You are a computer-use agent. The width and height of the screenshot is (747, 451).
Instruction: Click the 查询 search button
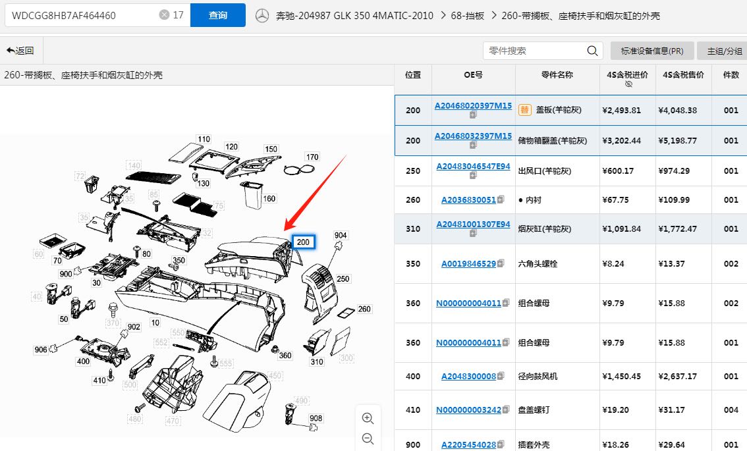pos(217,15)
